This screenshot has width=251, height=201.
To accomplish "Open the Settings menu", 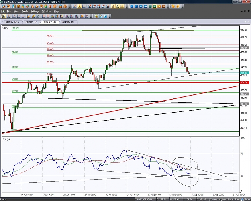I will pyautogui.click(x=35, y=11).
